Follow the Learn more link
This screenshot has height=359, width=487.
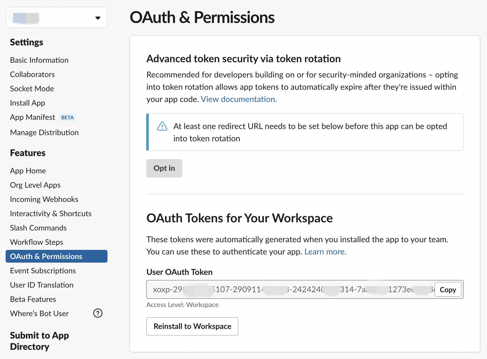[325, 252]
